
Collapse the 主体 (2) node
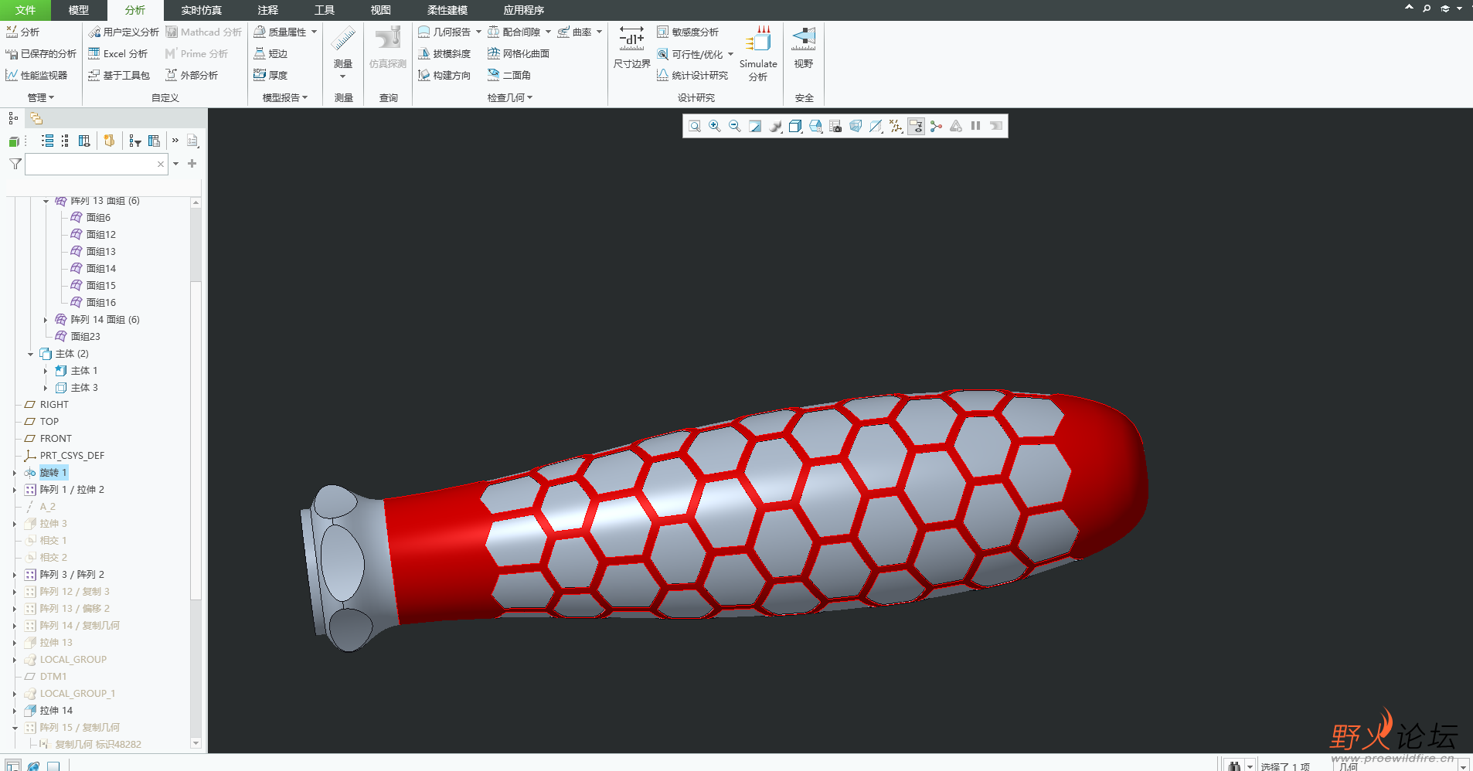click(30, 354)
